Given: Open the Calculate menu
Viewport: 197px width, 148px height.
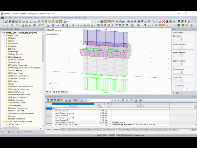Looking at the screenshot, I should point(29,18).
